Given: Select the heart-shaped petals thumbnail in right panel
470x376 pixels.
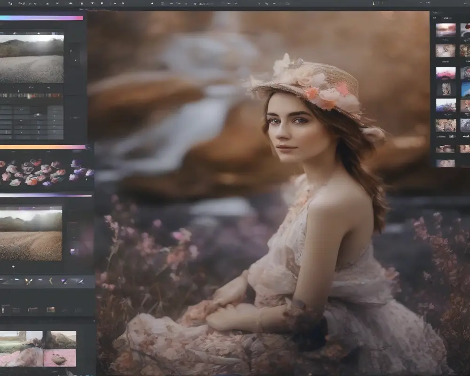Looking at the screenshot, I should [x=446, y=51].
